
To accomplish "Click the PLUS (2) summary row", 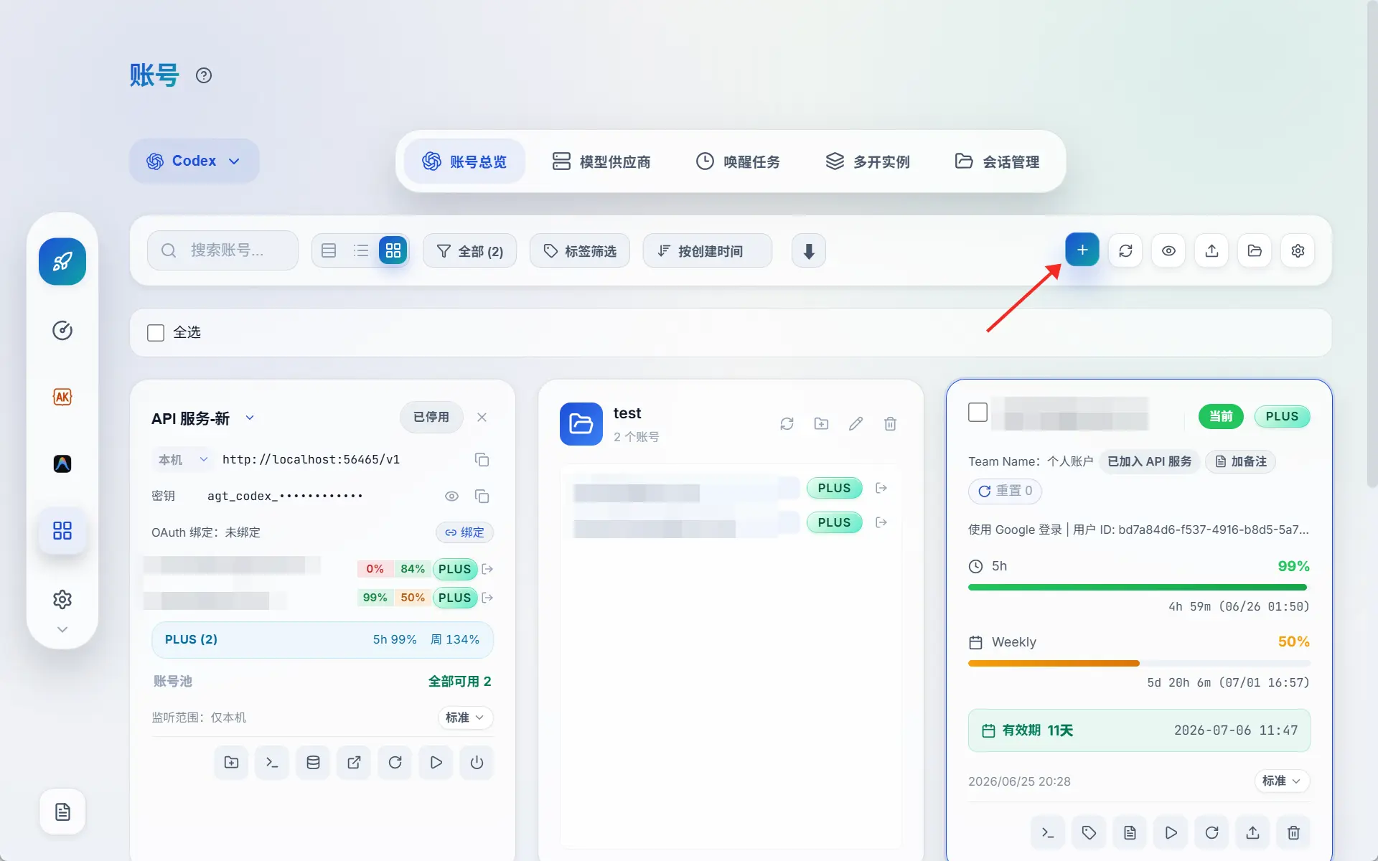I will tap(322, 639).
